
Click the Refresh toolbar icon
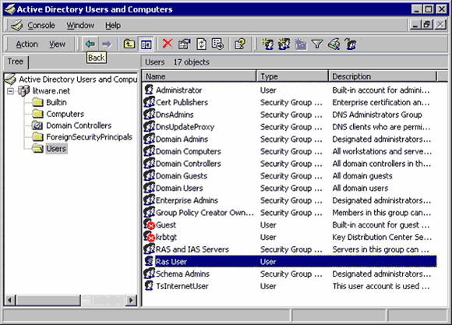coord(201,44)
